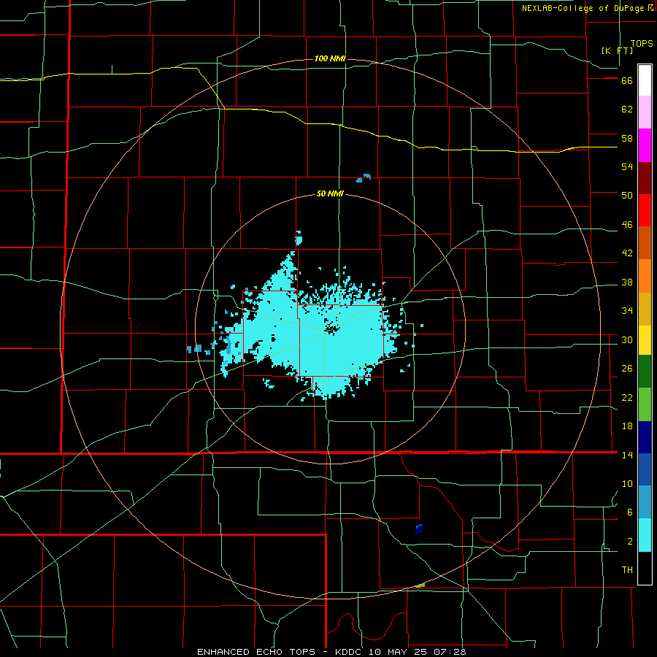Image resolution: width=657 pixels, height=657 pixels.
Task: Click the gold legend swatch
Action: [x=645, y=309]
